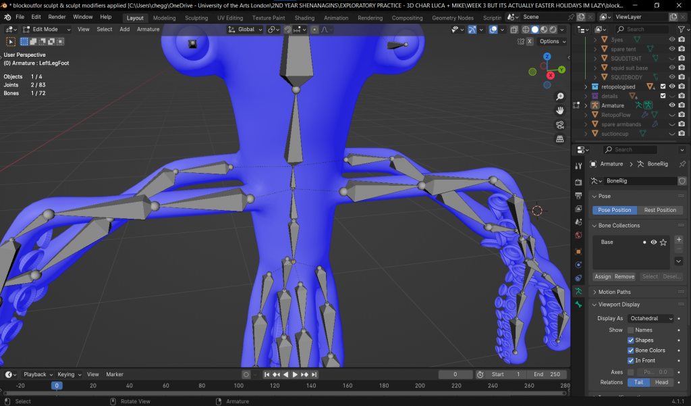This screenshot has height=406, width=691.
Task: Toggle the X-axis mirror X button
Action: [530, 41]
